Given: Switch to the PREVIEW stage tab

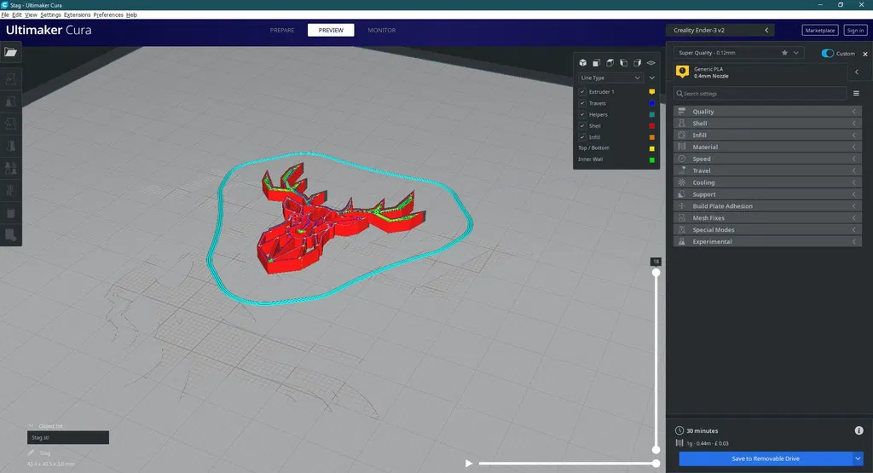Looking at the screenshot, I should (x=331, y=30).
